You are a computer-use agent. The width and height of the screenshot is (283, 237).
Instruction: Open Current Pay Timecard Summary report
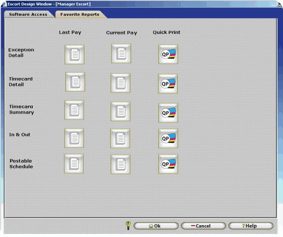tap(121, 111)
